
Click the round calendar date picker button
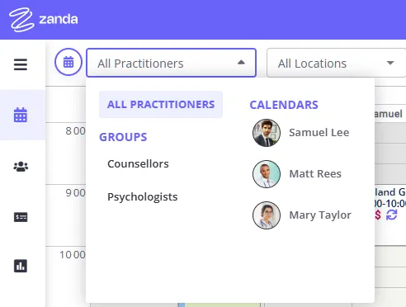[x=68, y=62]
